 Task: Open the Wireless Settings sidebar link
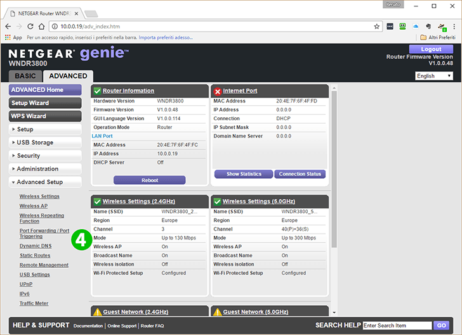click(x=39, y=196)
